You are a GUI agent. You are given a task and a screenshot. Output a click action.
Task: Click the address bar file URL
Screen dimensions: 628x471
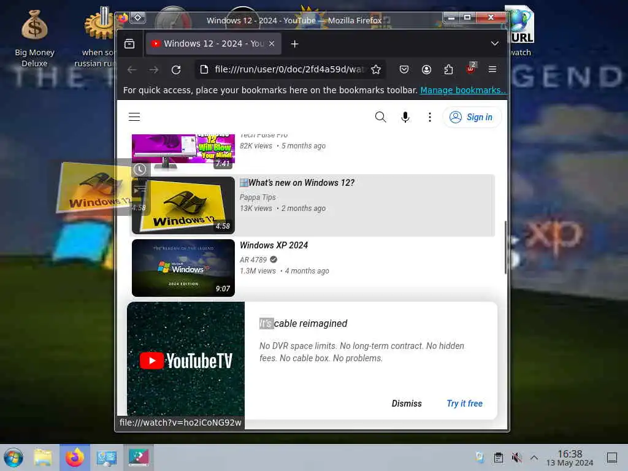[288, 69]
